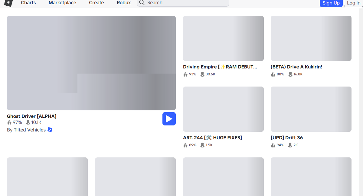Click the 1.5K player count on ART. 244
The width and height of the screenshot is (363, 196).
[x=206, y=145]
